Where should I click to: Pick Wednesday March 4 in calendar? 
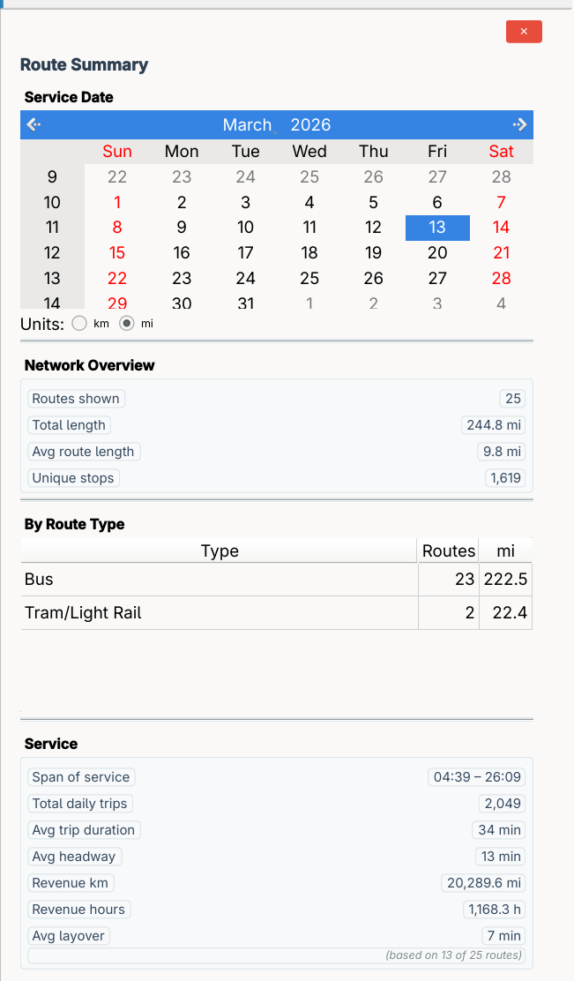(x=309, y=203)
